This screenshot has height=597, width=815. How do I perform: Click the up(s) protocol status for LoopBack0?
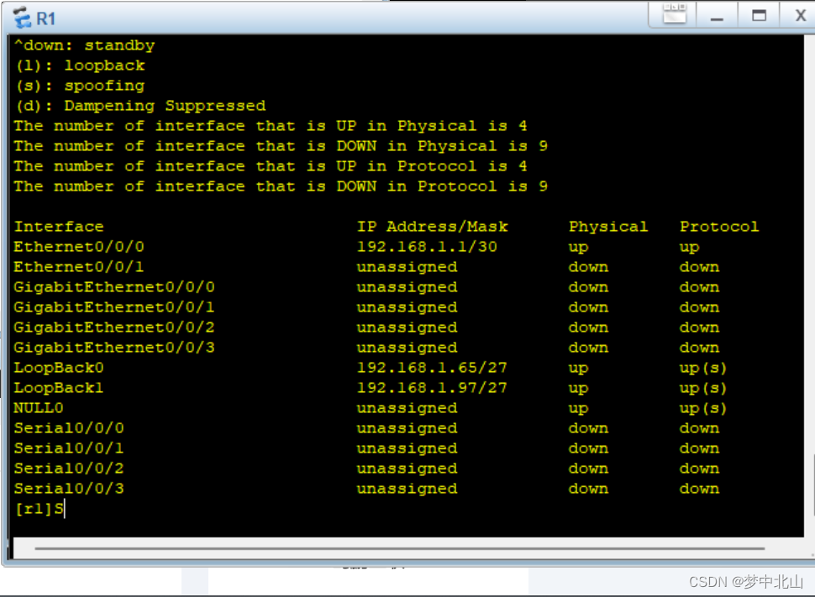[x=703, y=369]
